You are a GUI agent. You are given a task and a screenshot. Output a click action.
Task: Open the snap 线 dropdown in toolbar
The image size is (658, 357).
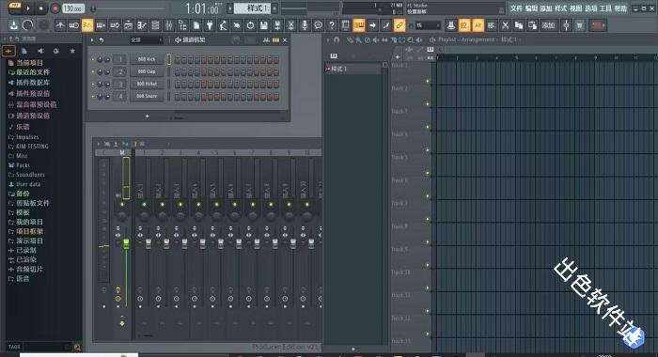pyautogui.click(x=428, y=25)
